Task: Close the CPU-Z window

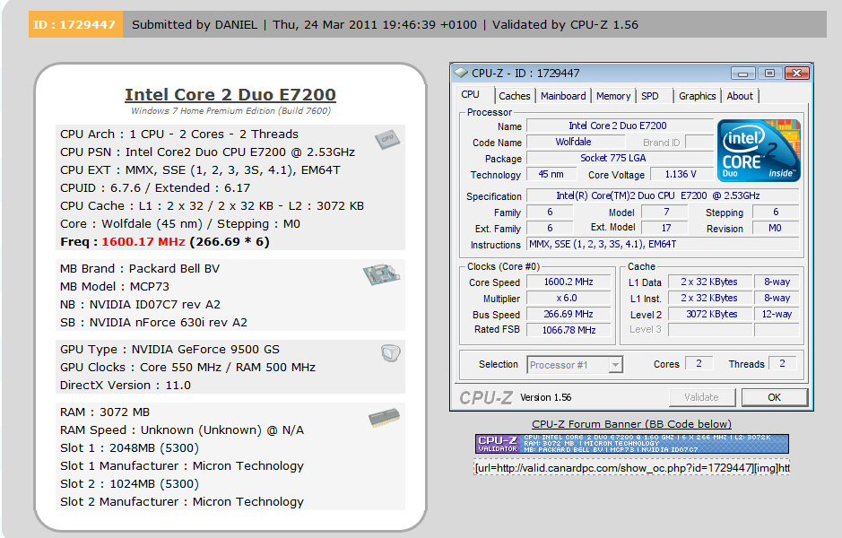Action: (797, 73)
